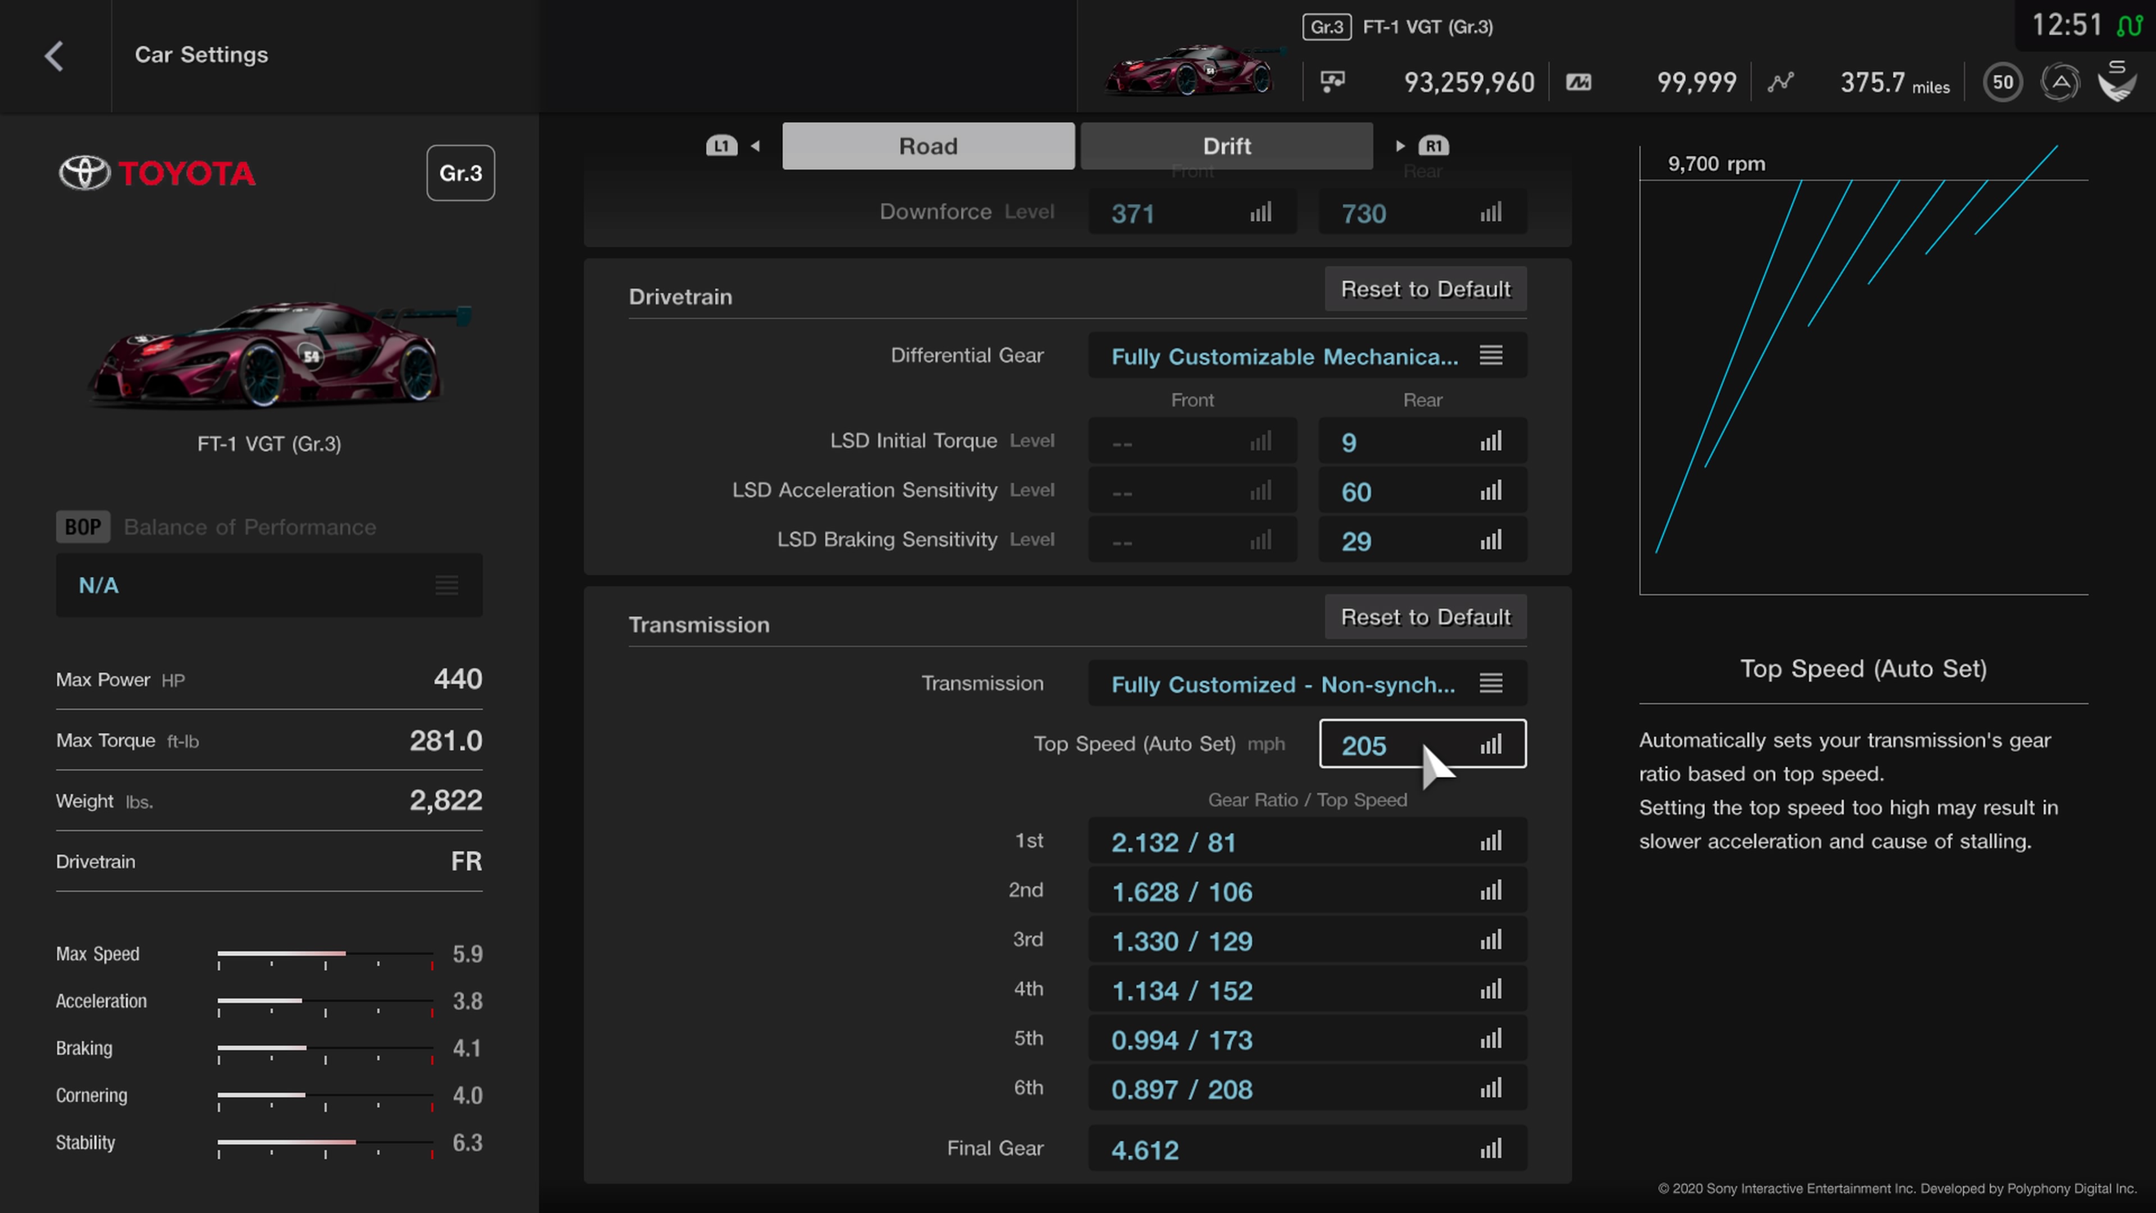
Task: Select the mileage points icon beside 99,999
Action: [1578, 82]
